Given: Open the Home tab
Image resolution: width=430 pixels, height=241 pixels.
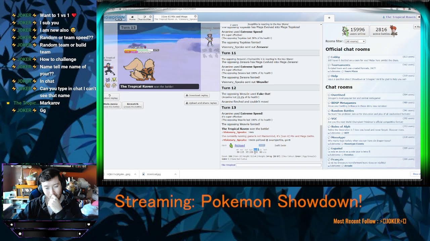Looking at the screenshot, I should [132, 18].
